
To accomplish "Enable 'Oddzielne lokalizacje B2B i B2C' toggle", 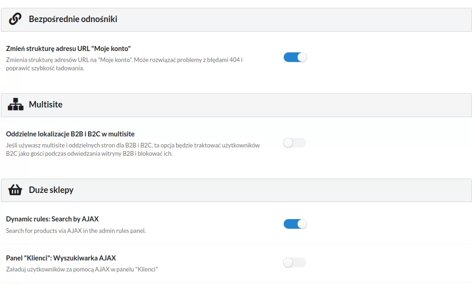I will (x=295, y=143).
